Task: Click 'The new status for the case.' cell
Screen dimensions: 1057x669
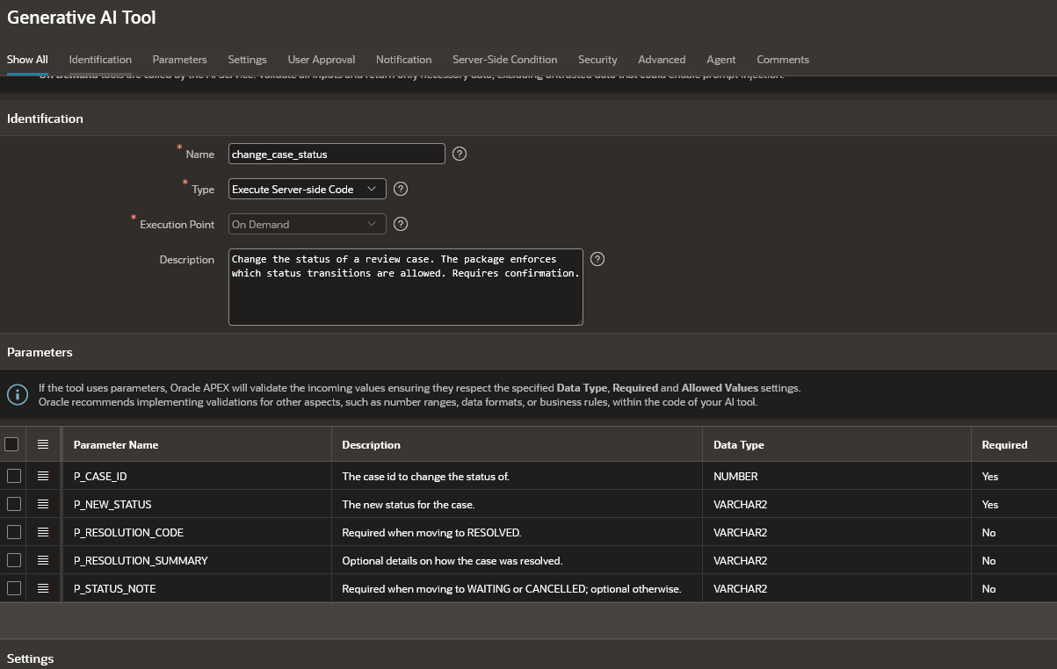Action: point(517,504)
